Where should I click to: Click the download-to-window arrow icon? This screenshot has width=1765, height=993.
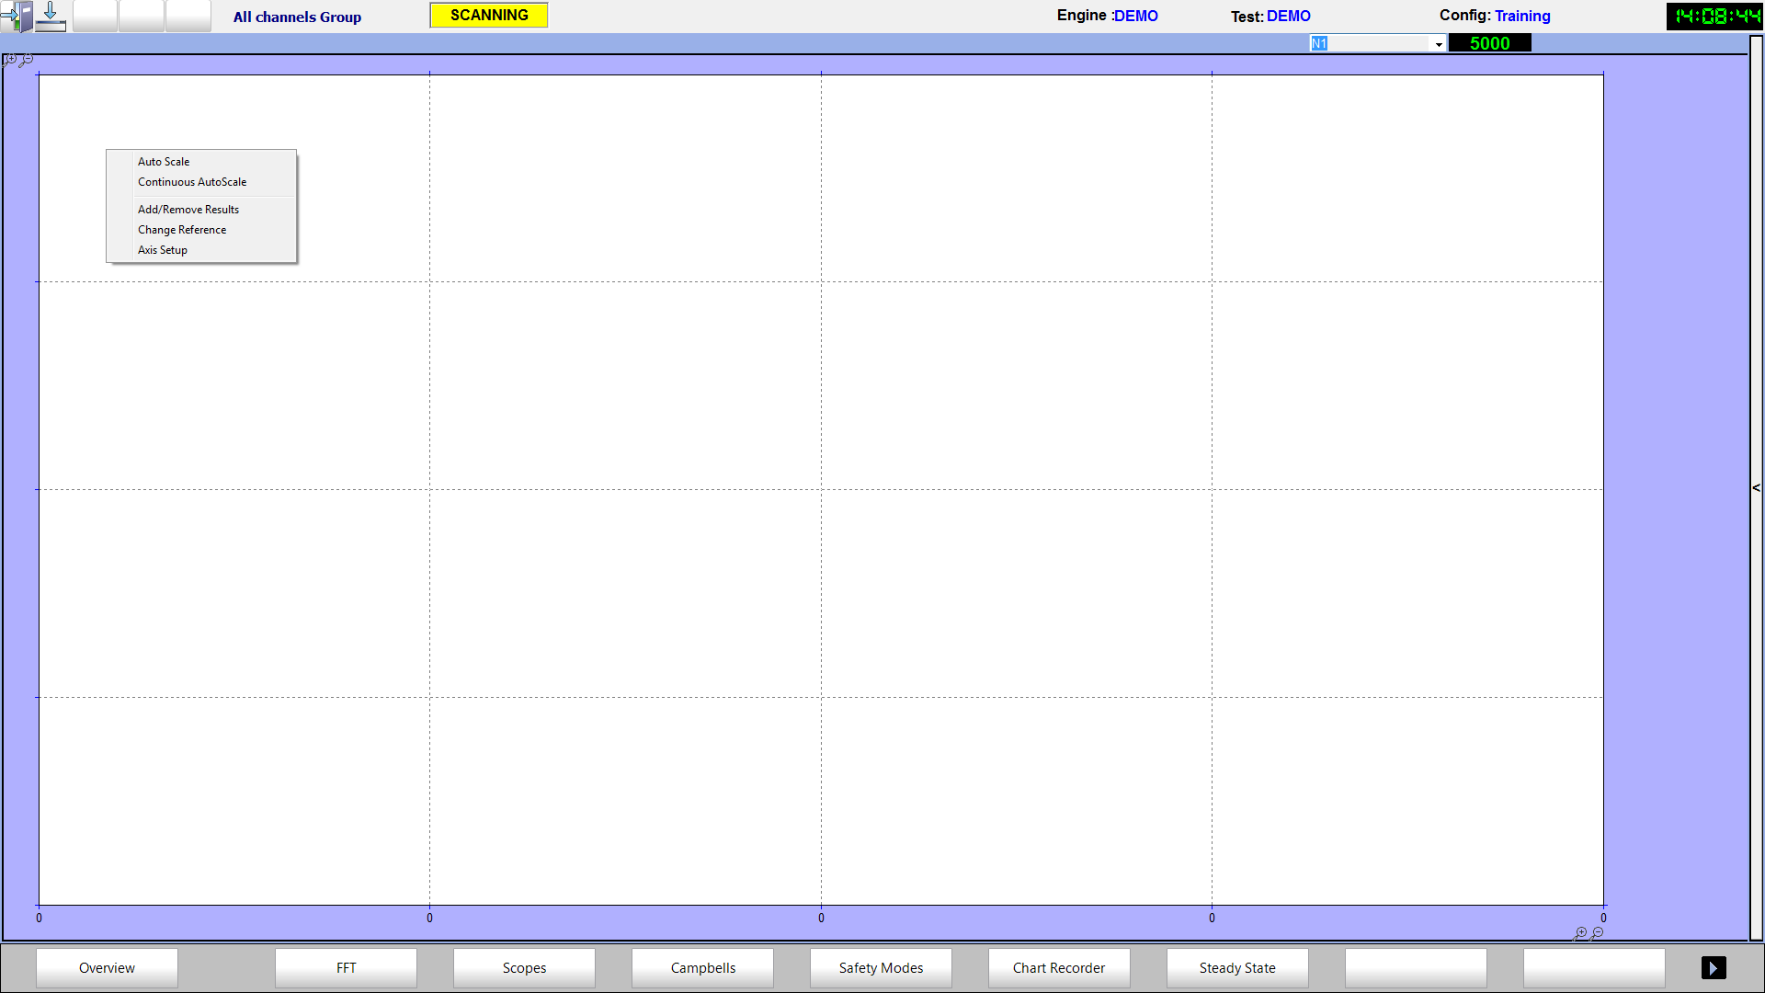click(x=51, y=16)
